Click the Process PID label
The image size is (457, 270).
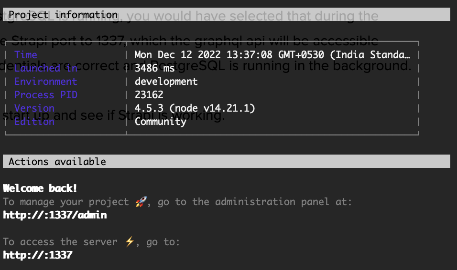coord(46,95)
